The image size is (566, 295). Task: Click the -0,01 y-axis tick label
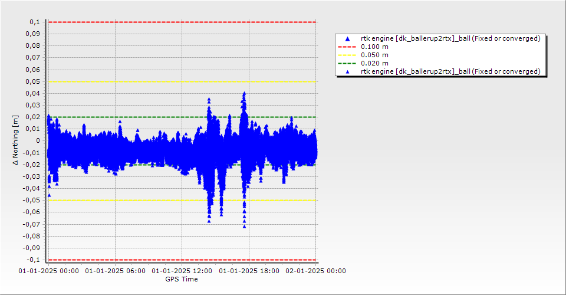point(32,153)
